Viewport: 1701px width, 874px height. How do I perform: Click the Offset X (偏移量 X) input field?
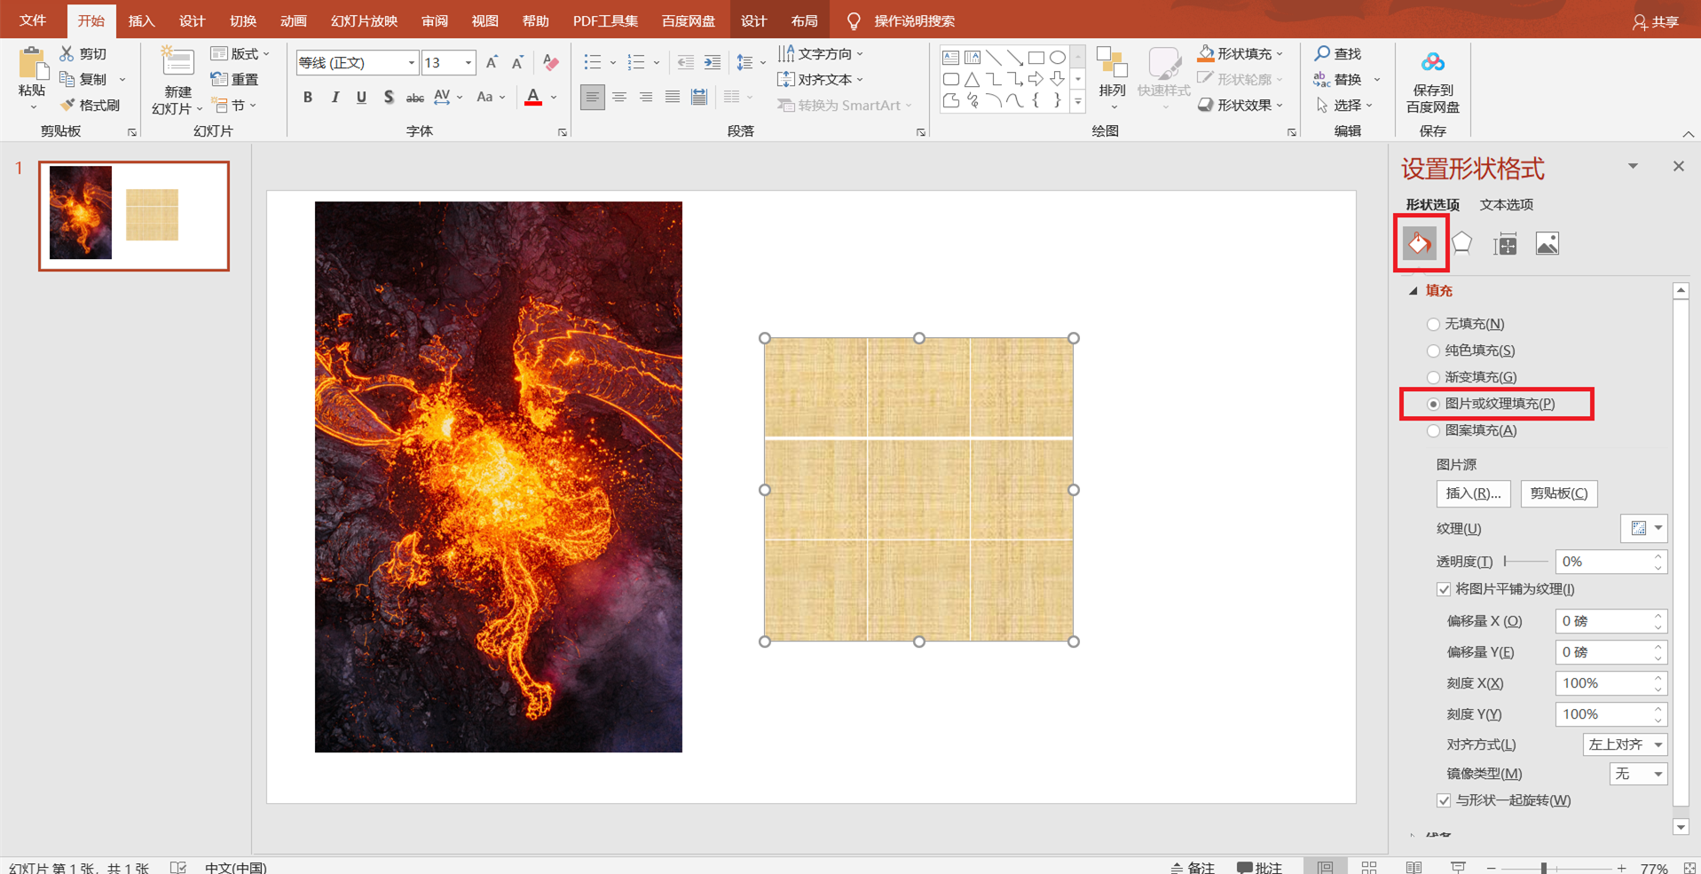pos(1610,621)
